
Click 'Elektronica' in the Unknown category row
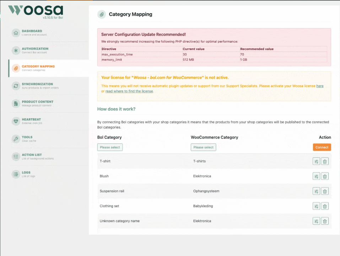202,221
